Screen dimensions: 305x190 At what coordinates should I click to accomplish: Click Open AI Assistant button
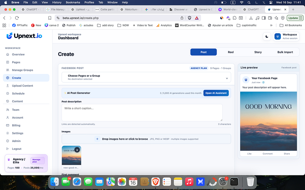pyautogui.click(x=216, y=93)
